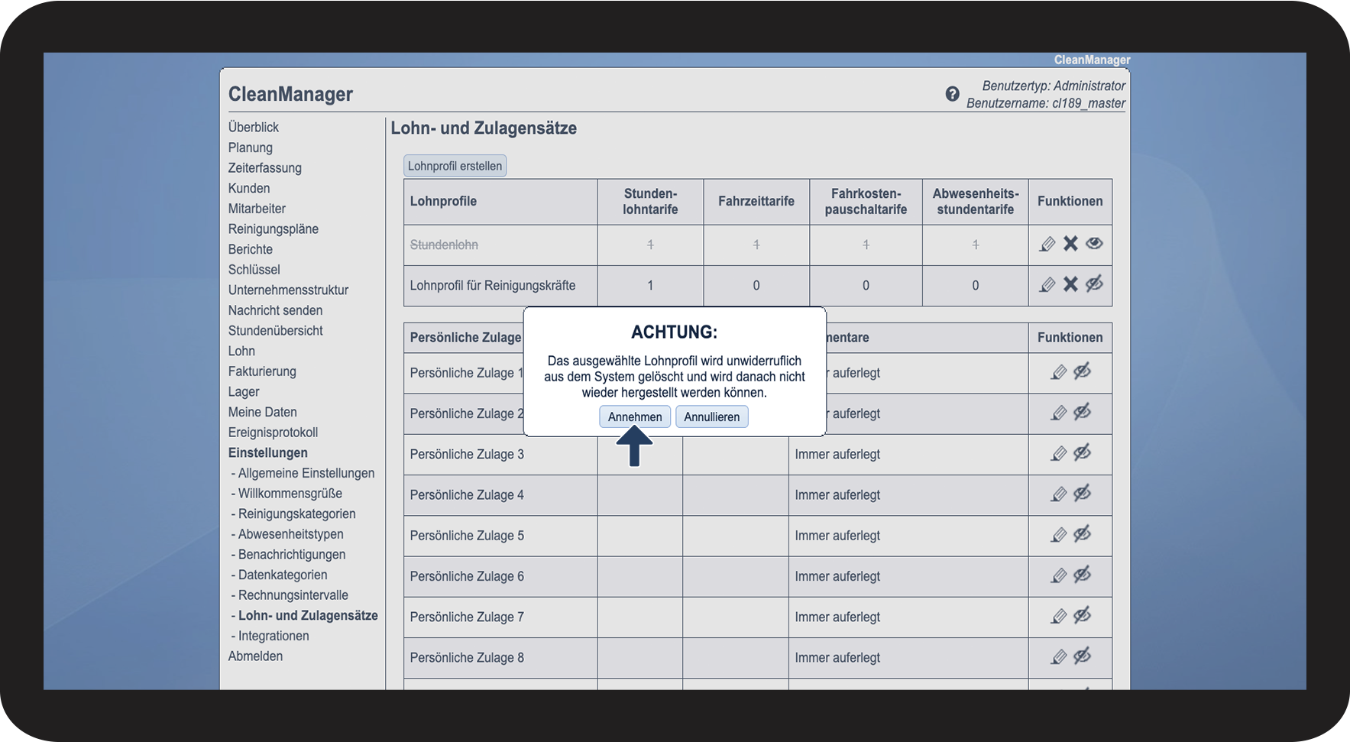This screenshot has width=1350, height=742.
Task: Open Überblick in the sidebar
Action: click(254, 127)
